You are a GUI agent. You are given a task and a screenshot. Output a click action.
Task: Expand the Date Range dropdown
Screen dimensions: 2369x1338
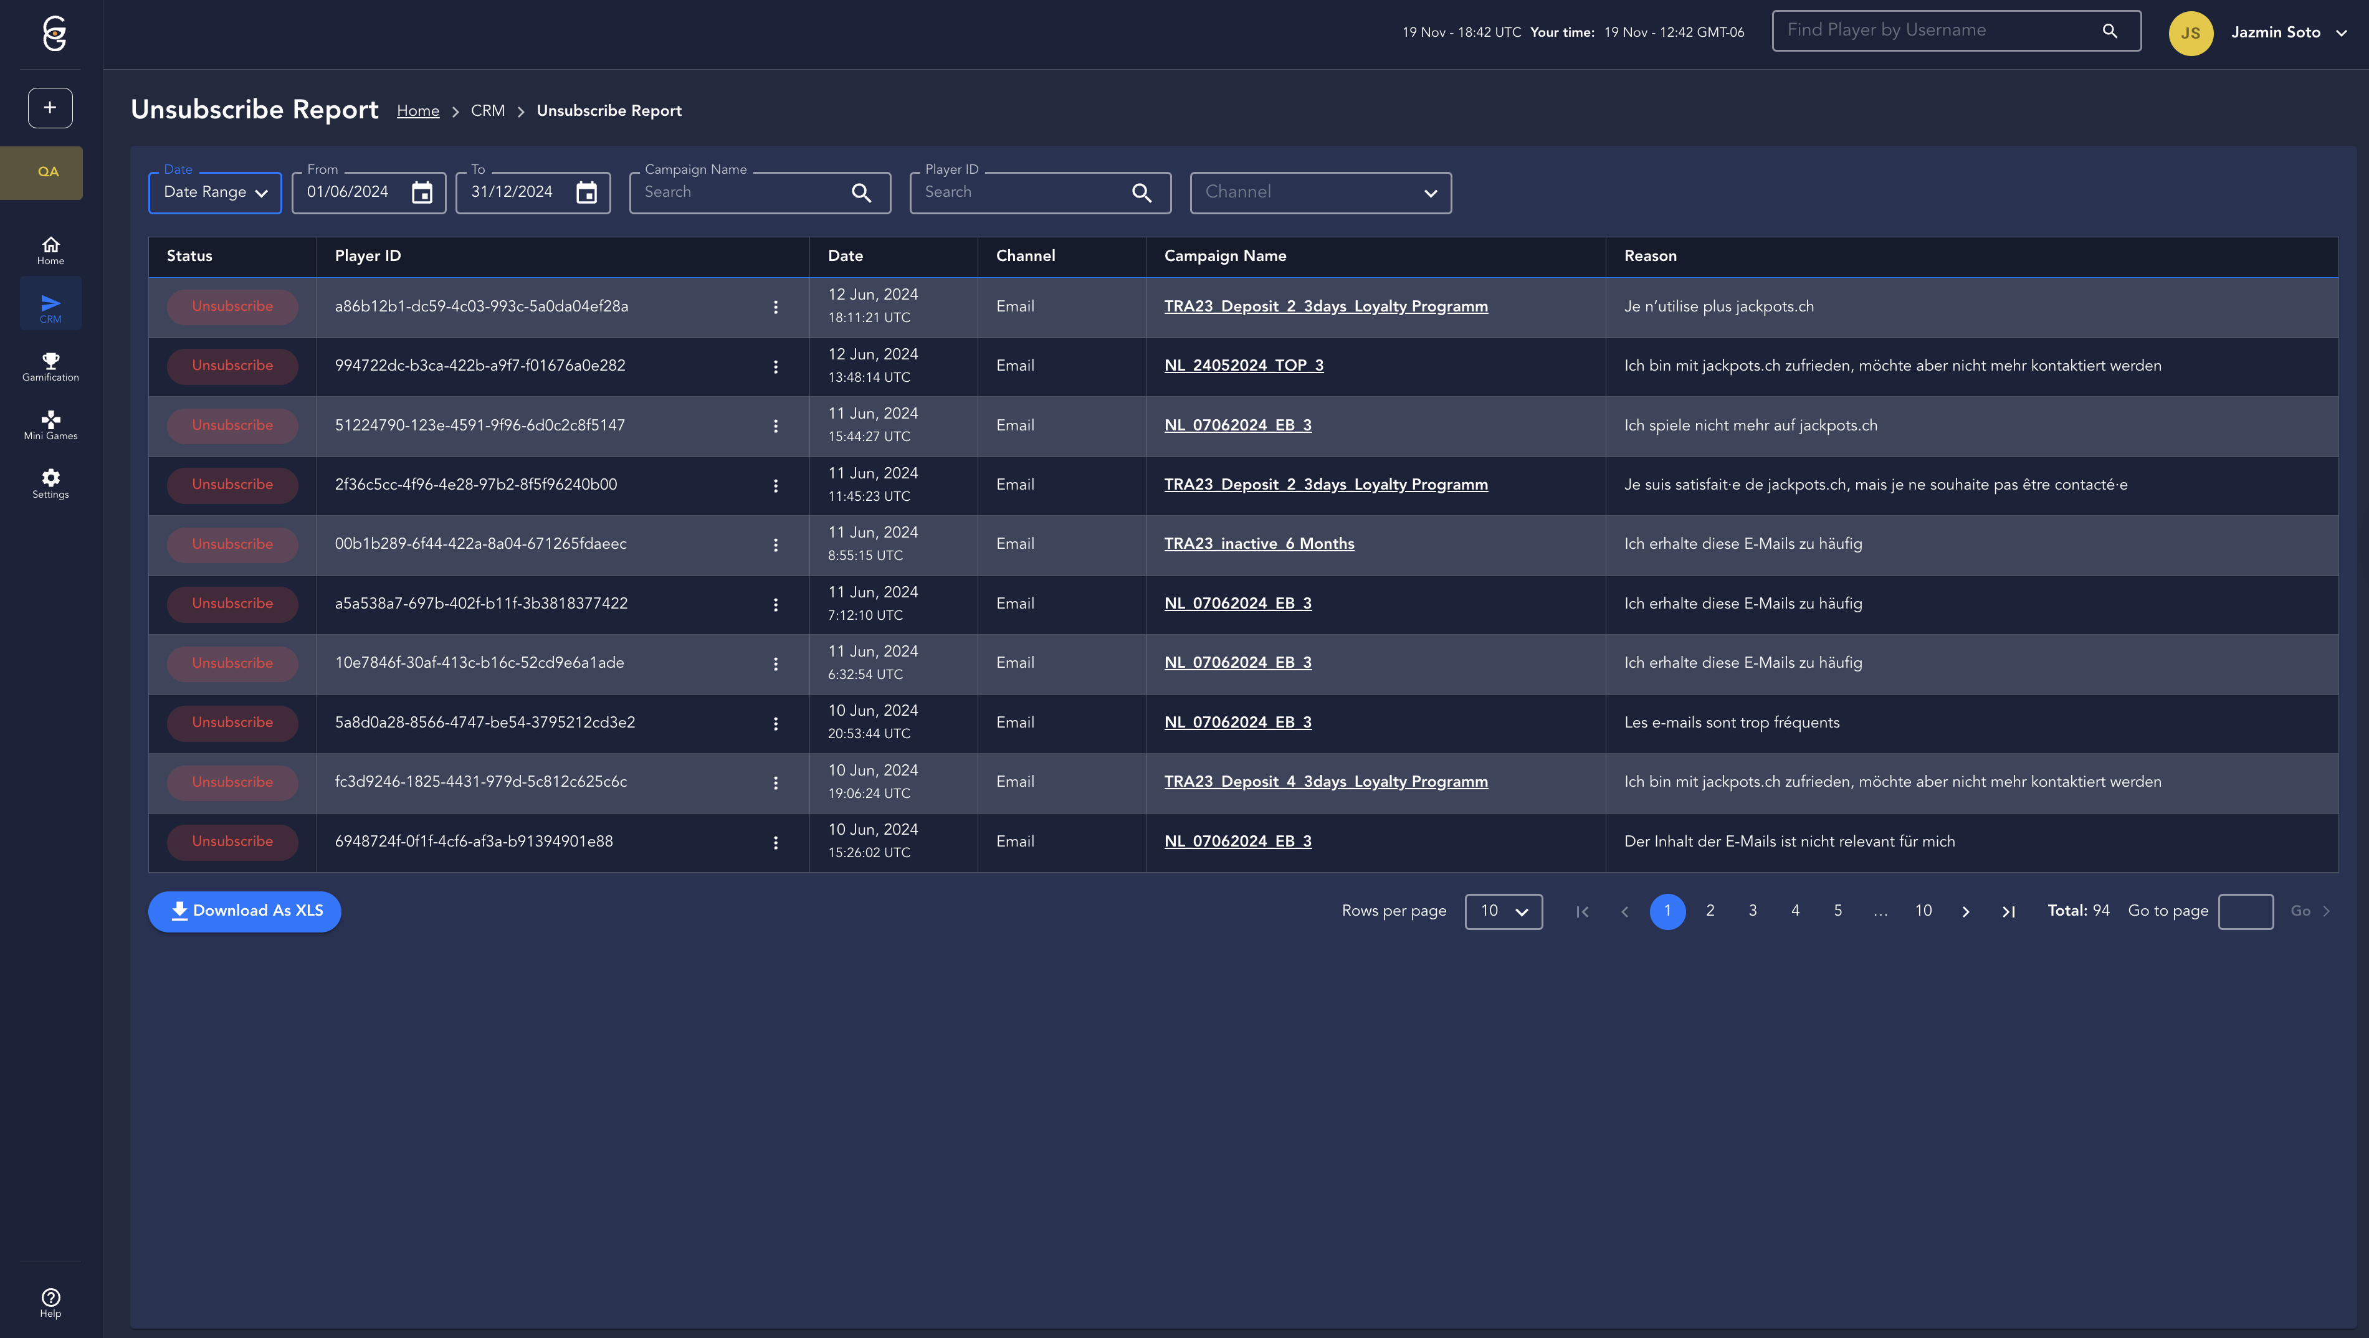coord(215,193)
